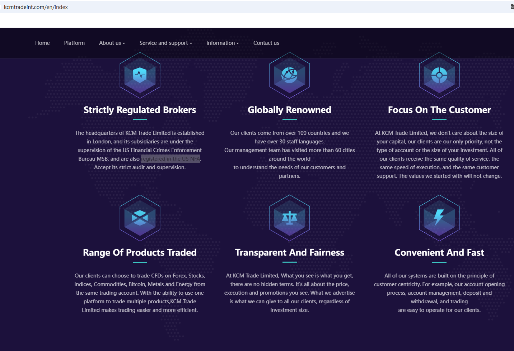Click the Strictly Regulated Brokers pulse hexagon icon

(x=140, y=75)
